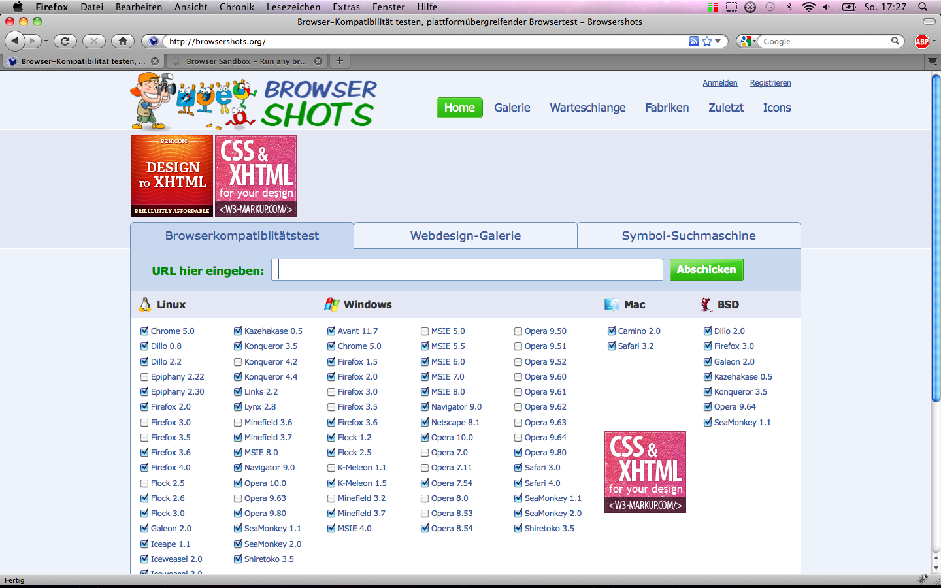Check Opera 9.50 checkbox

pos(518,331)
